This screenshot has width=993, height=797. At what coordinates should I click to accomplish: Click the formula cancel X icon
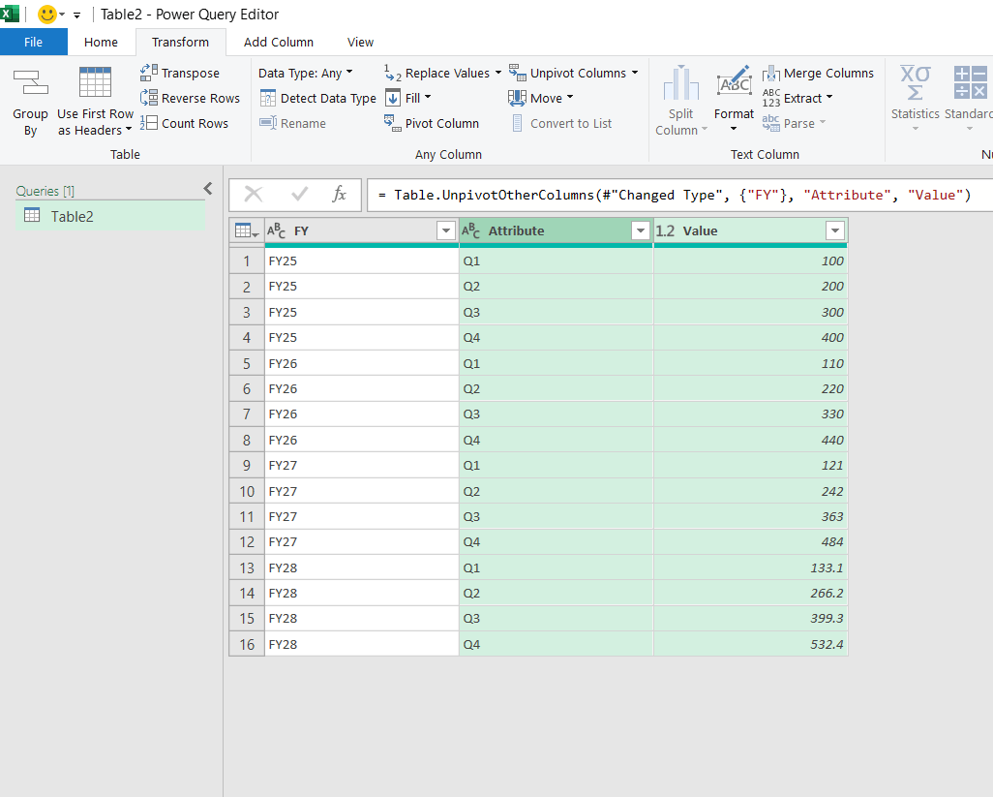coord(254,194)
